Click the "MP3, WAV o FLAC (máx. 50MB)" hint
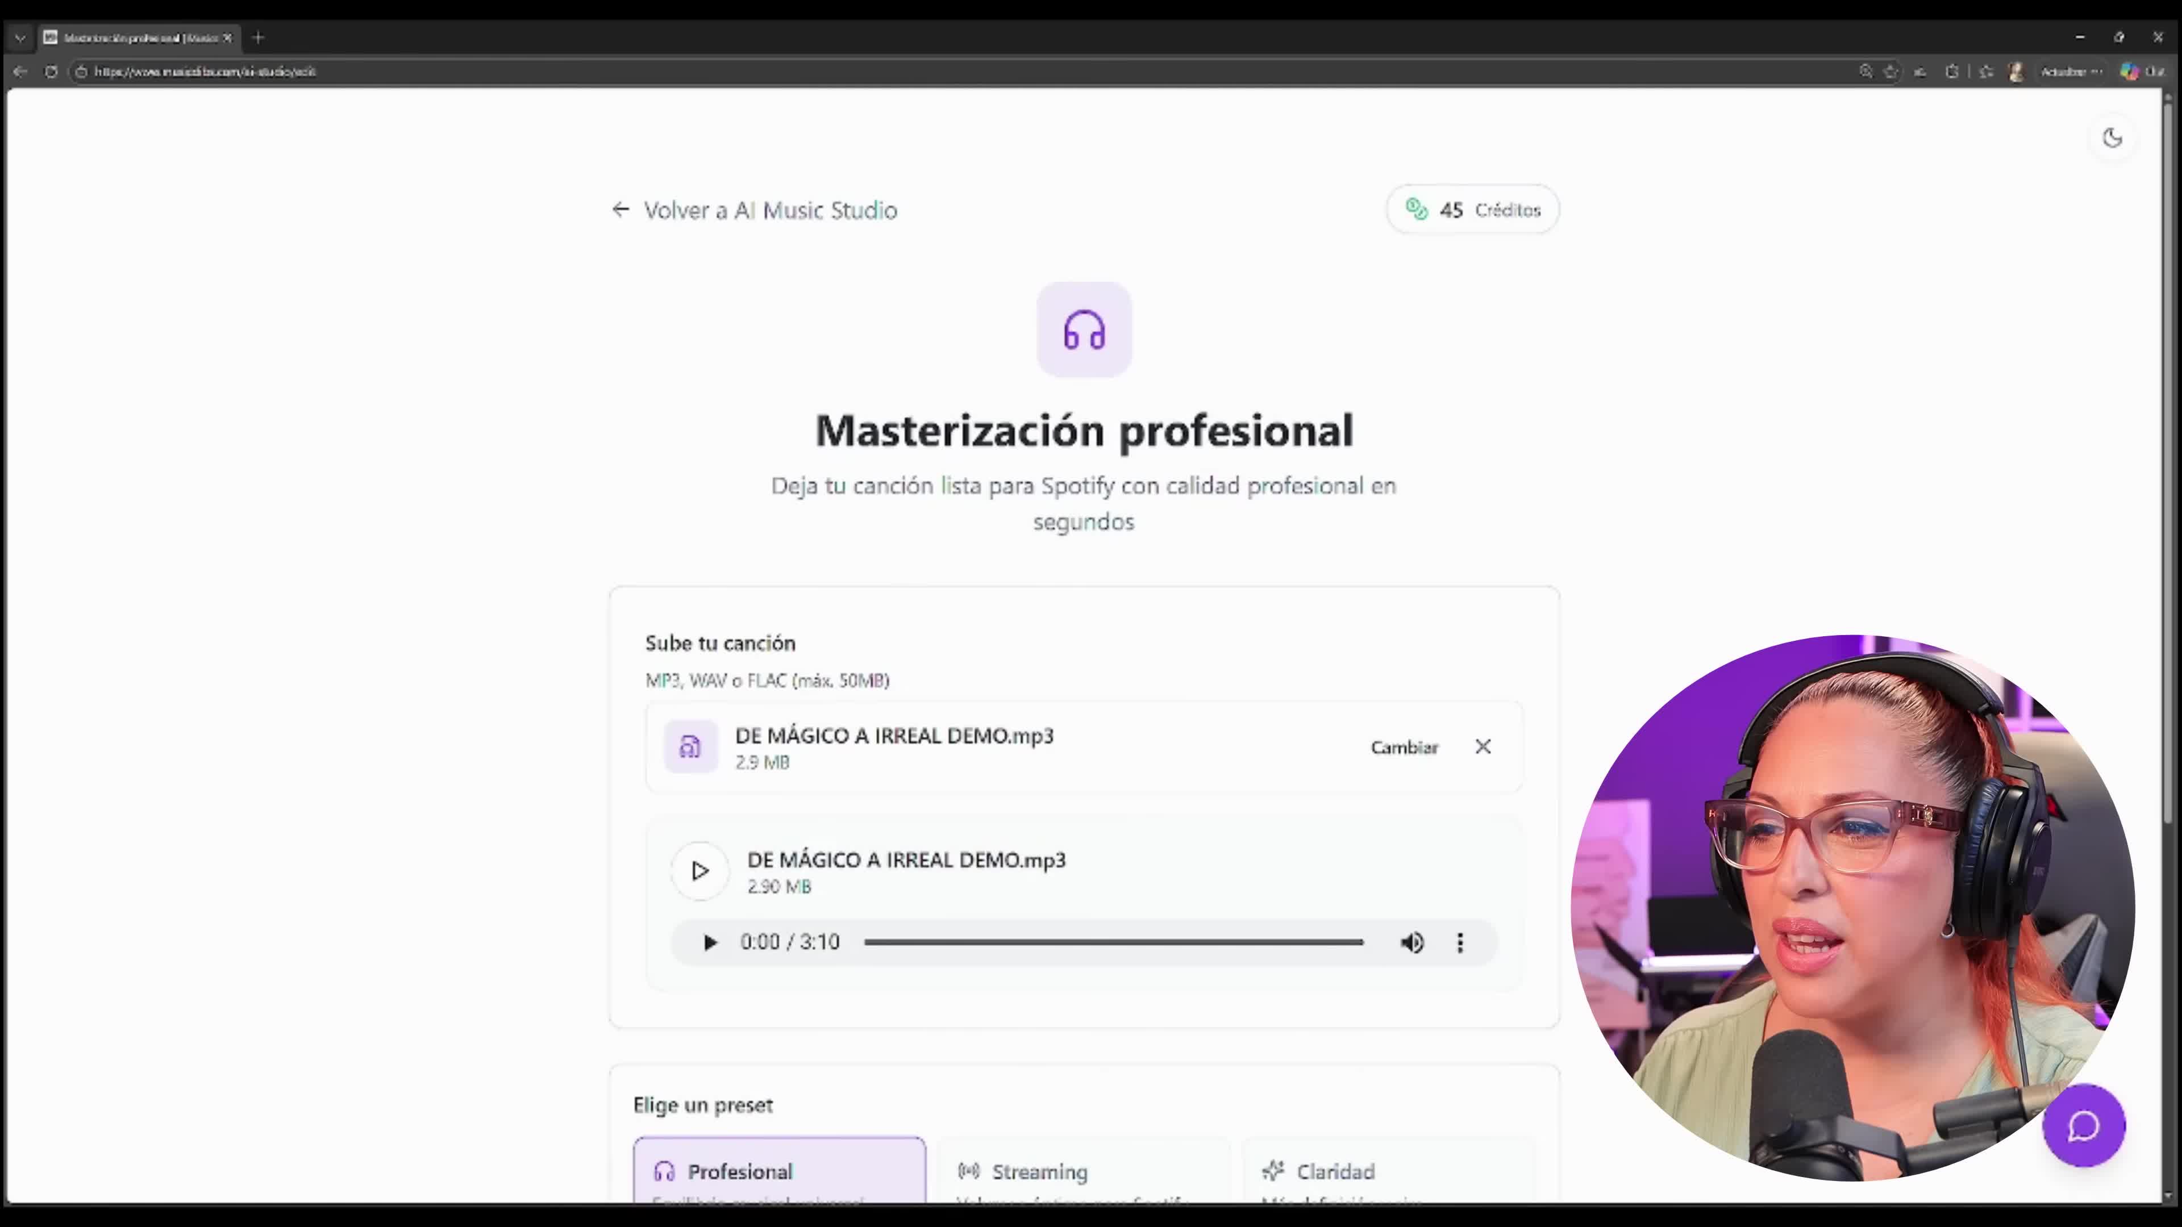This screenshot has width=2182, height=1227. pos(768,681)
